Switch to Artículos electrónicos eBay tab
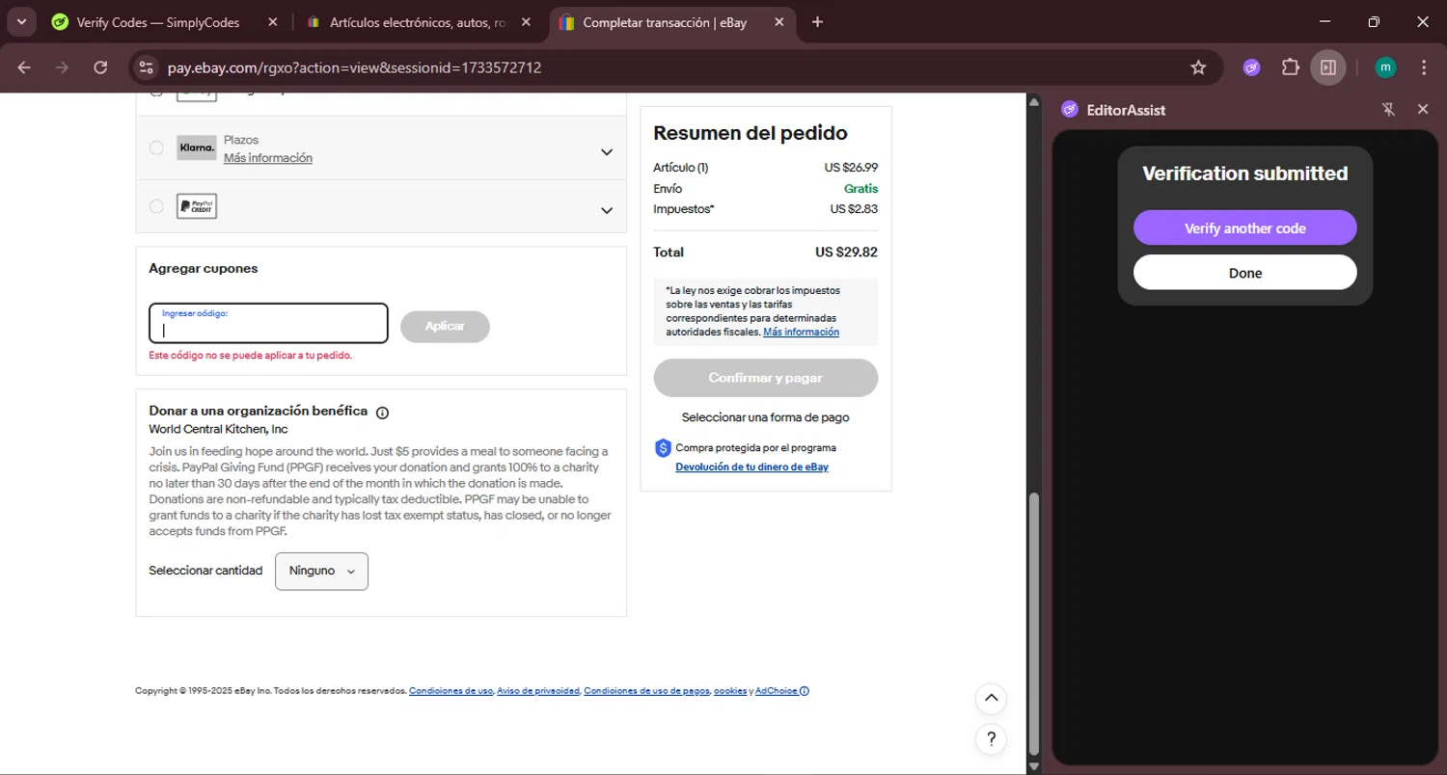This screenshot has width=1447, height=775. tap(420, 22)
